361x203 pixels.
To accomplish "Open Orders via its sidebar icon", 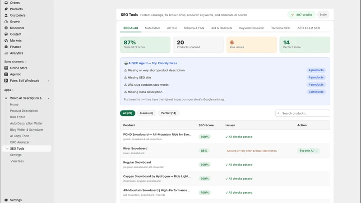I will (x=6, y=3).
